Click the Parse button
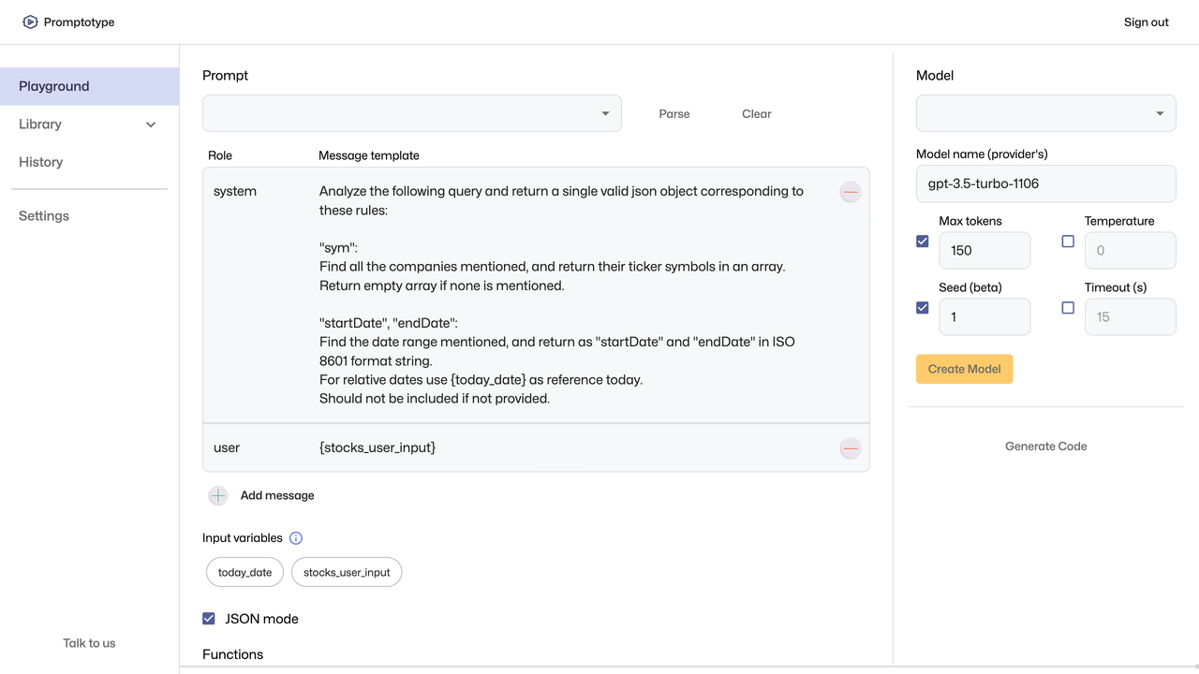The image size is (1199, 674). pos(674,114)
